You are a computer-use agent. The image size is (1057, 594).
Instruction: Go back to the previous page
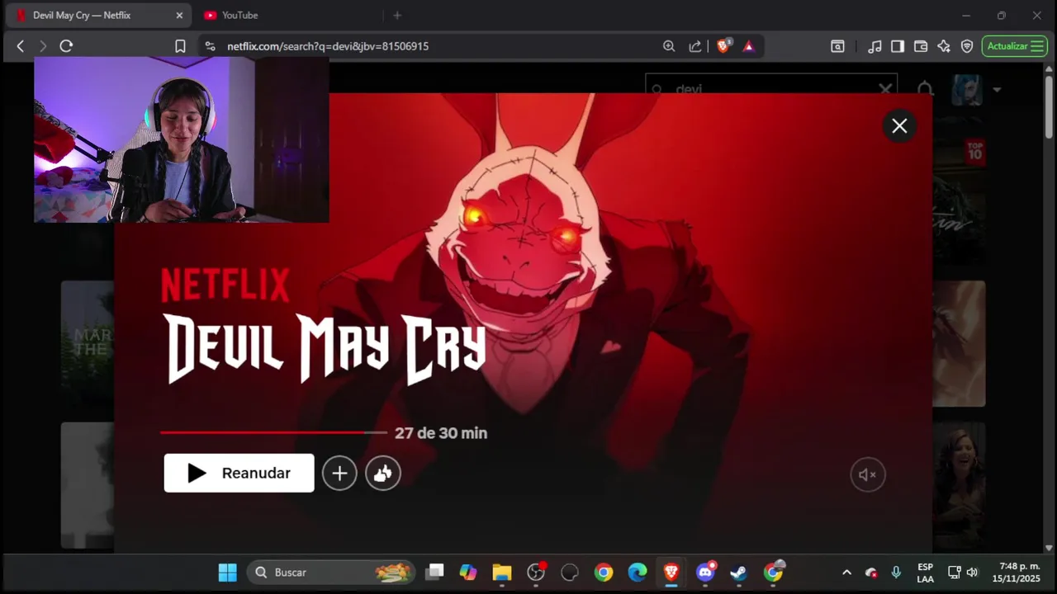tap(21, 46)
